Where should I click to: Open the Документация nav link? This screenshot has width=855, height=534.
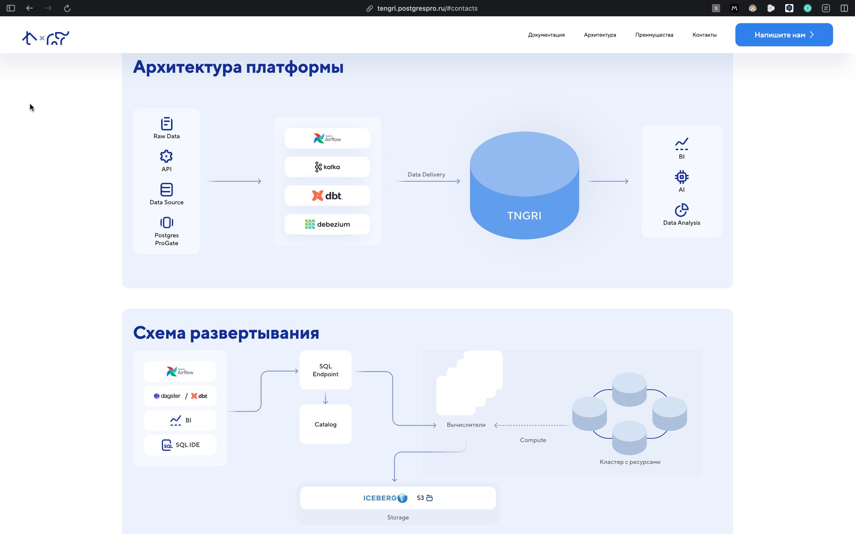point(546,35)
